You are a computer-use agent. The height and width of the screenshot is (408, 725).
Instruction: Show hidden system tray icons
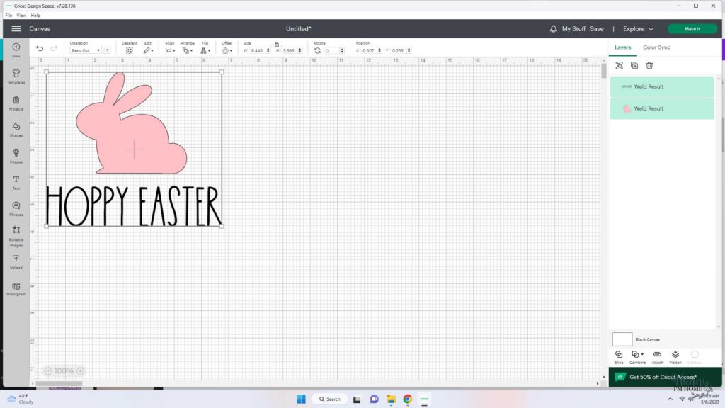[670, 399]
